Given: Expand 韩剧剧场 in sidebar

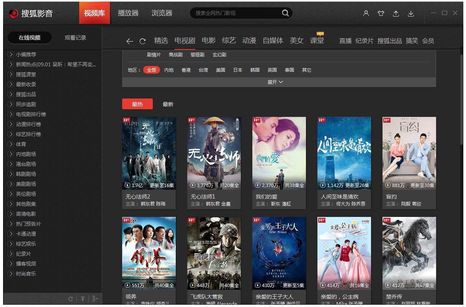Looking at the screenshot, I should point(26,174).
